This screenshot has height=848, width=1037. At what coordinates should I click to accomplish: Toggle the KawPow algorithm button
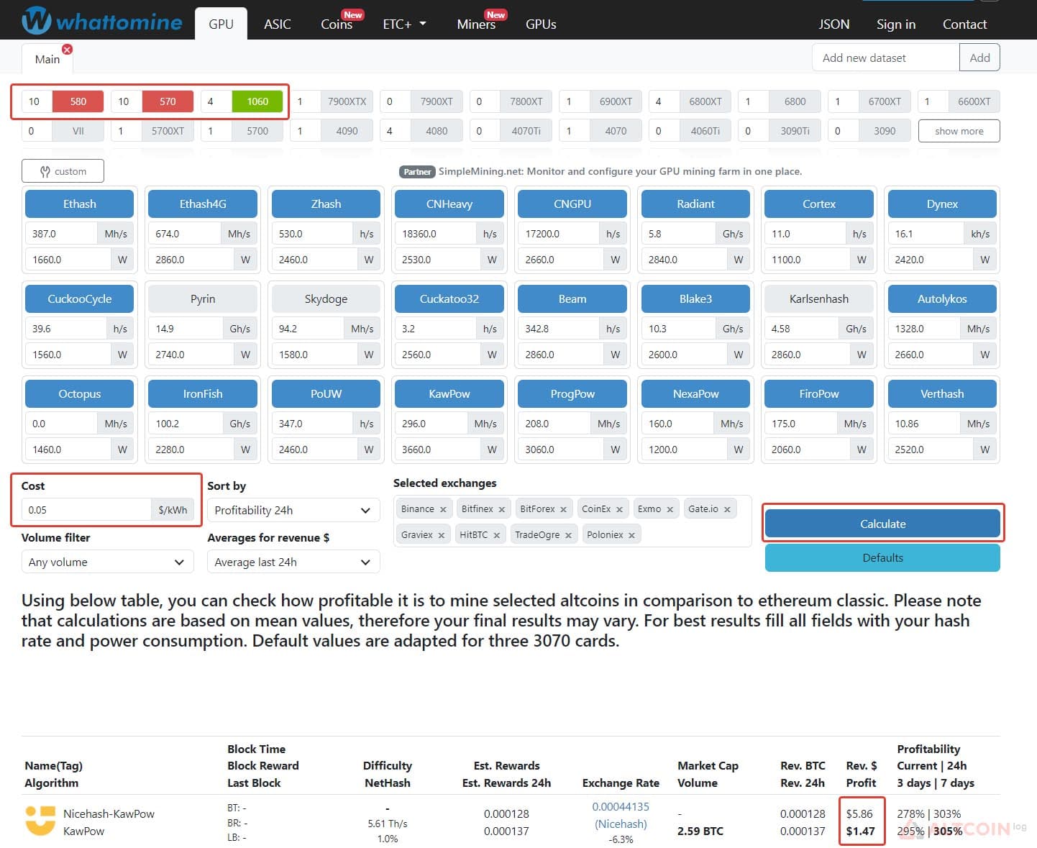tap(449, 394)
